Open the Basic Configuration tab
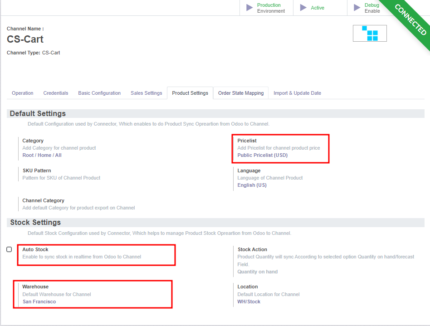The height and width of the screenshot is (326, 430). pos(99,93)
